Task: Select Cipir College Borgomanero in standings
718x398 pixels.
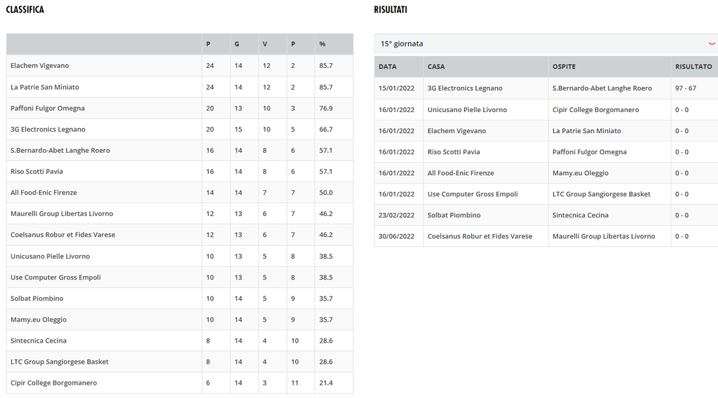Action: 54,383
